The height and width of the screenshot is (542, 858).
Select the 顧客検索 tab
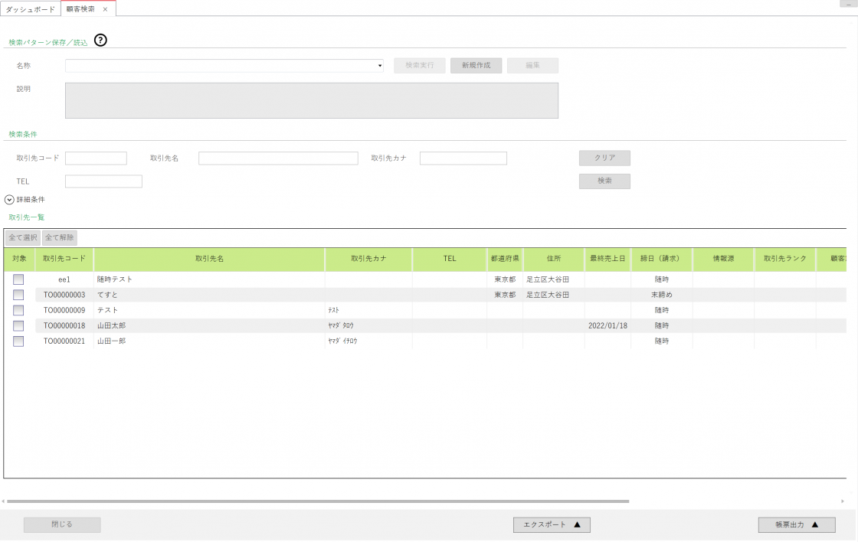pyautogui.click(x=80, y=9)
